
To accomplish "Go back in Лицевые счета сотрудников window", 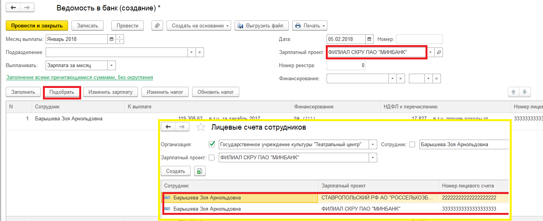I will [169, 127].
